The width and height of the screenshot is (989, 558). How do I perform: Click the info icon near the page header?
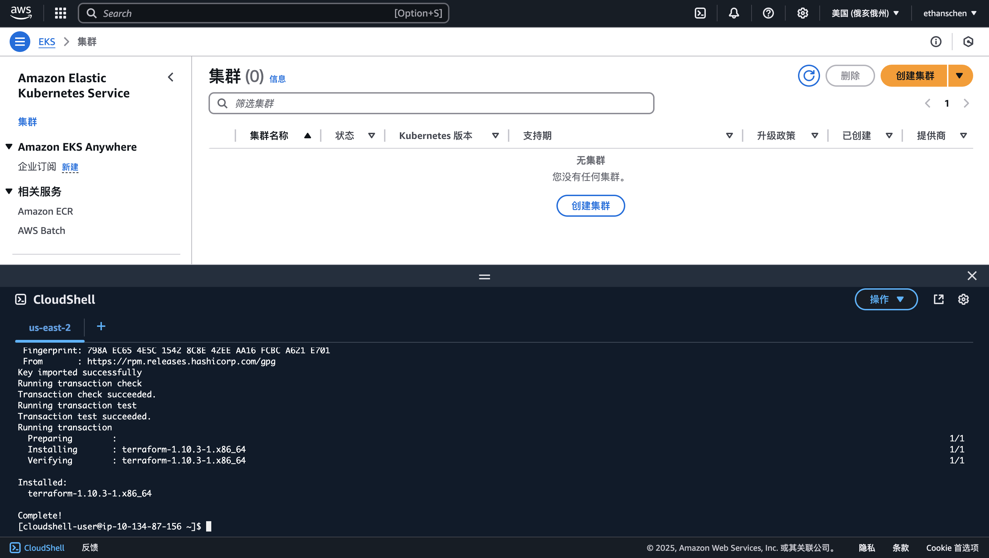936,41
